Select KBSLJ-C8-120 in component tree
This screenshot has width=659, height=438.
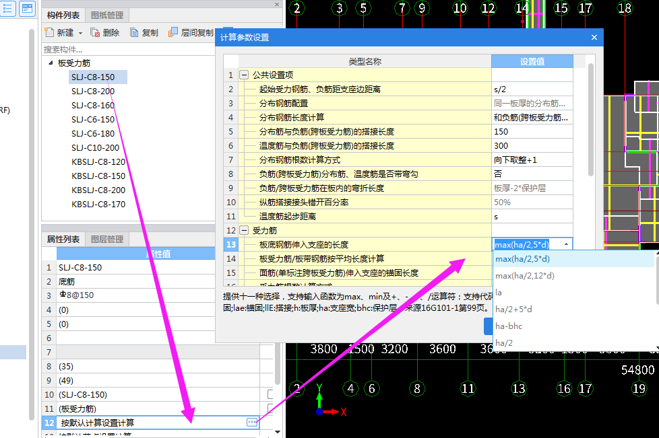pyautogui.click(x=98, y=162)
